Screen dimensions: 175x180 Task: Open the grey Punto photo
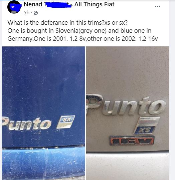(x=127, y=113)
